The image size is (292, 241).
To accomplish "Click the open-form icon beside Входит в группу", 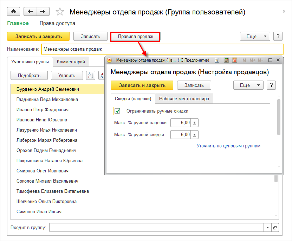I will point(275,228).
